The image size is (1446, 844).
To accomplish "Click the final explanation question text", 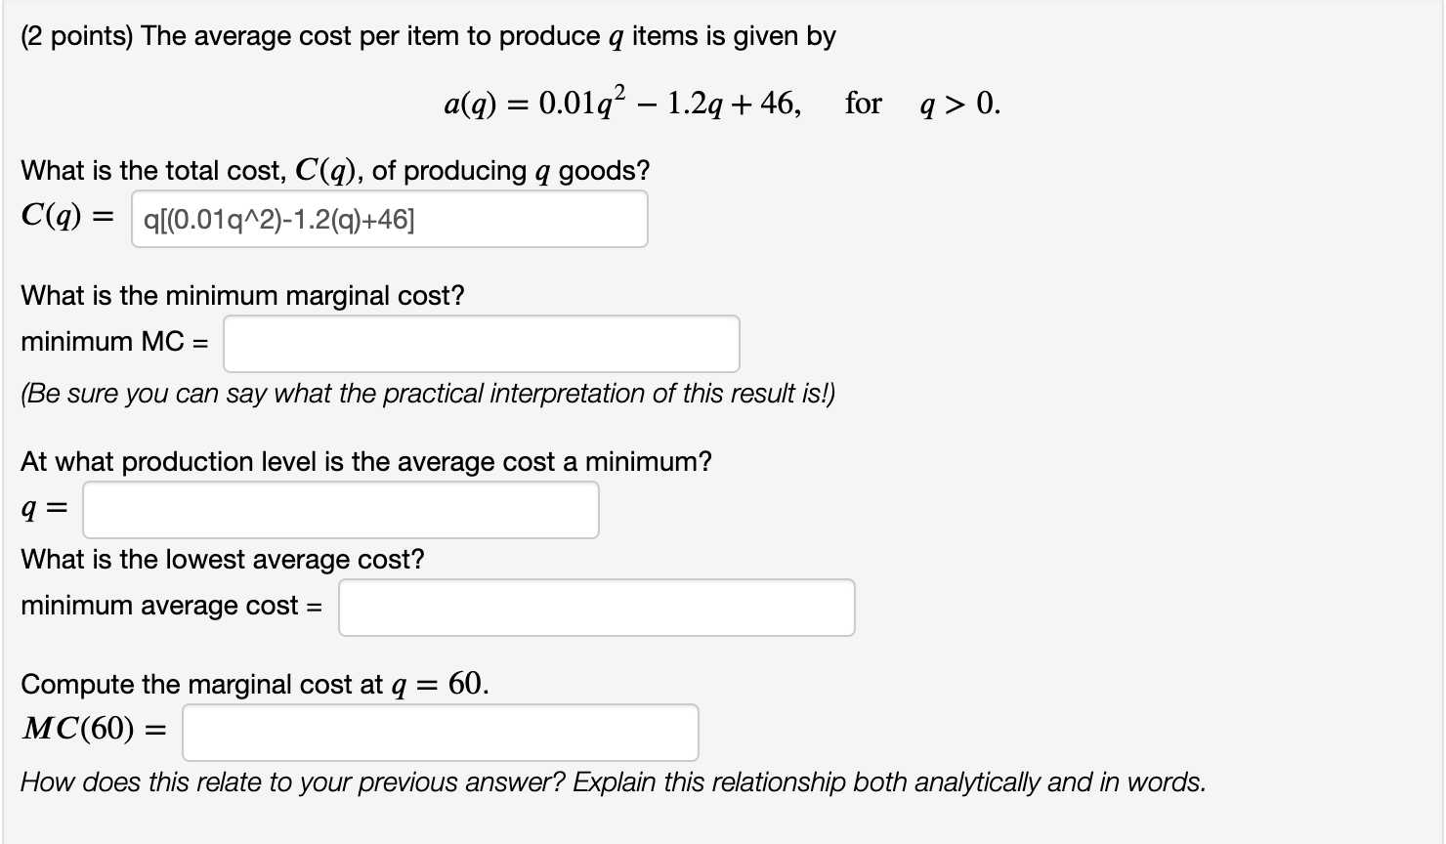I will pos(613,781).
